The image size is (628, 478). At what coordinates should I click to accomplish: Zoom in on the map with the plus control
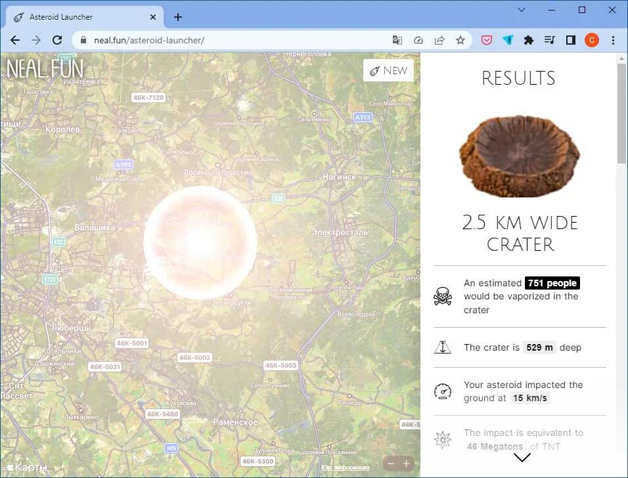(x=407, y=463)
